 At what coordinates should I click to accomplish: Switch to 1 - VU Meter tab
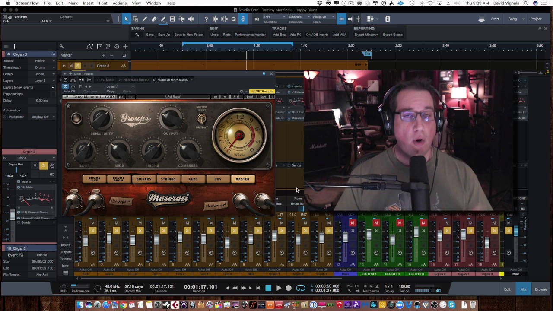(105, 80)
